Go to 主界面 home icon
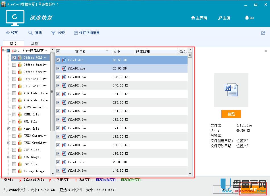270x196 pixels. pos(193,18)
